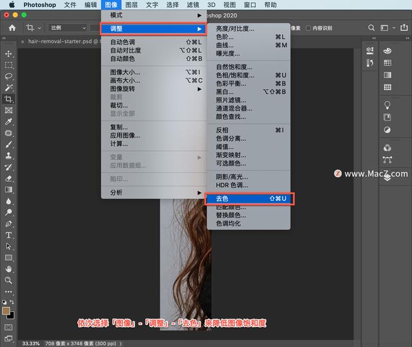Click the Home icon in options bar
Viewport: 412px width, 347px height.
coord(12,28)
